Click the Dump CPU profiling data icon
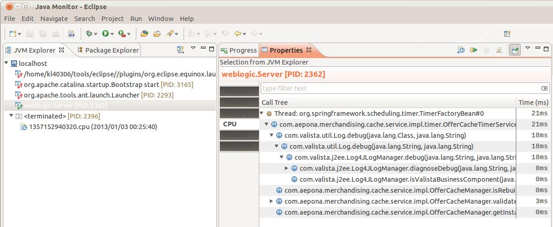 tap(461, 50)
